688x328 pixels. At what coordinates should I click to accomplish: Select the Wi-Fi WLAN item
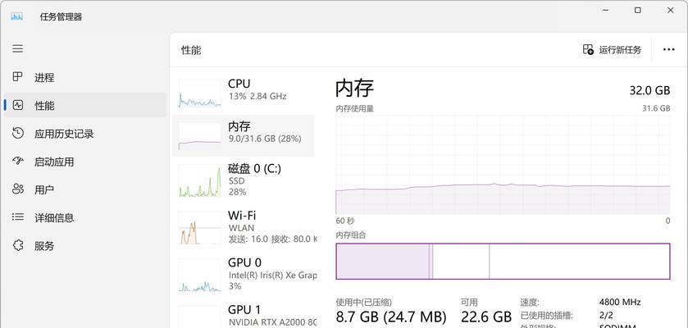click(243, 227)
